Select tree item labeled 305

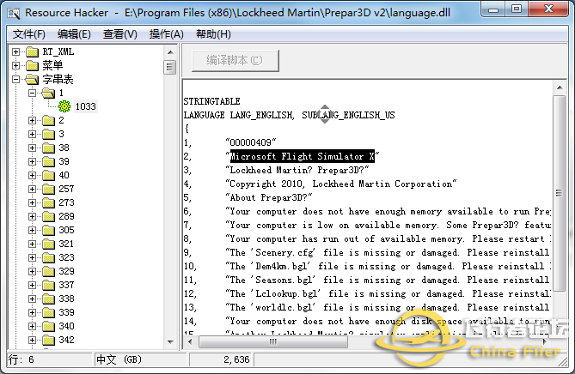point(66,230)
